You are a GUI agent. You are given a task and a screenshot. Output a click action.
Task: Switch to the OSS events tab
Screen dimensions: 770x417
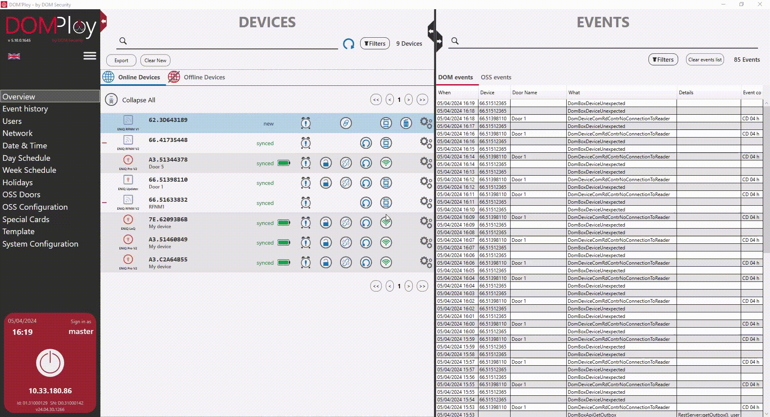point(496,77)
